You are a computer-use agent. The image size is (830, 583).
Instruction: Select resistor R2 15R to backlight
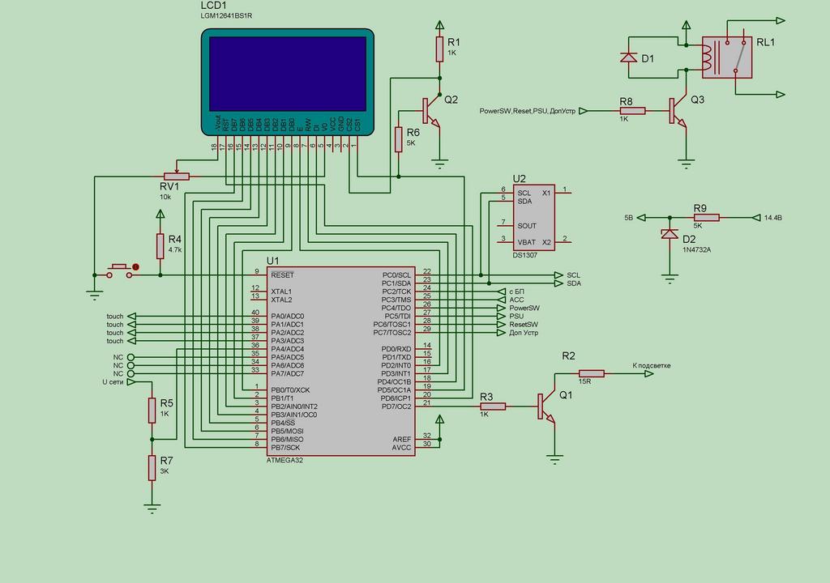pos(591,374)
